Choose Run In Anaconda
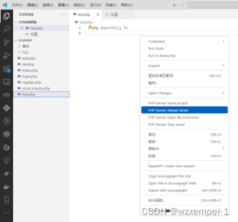The image size is (238, 222). pos(185,56)
